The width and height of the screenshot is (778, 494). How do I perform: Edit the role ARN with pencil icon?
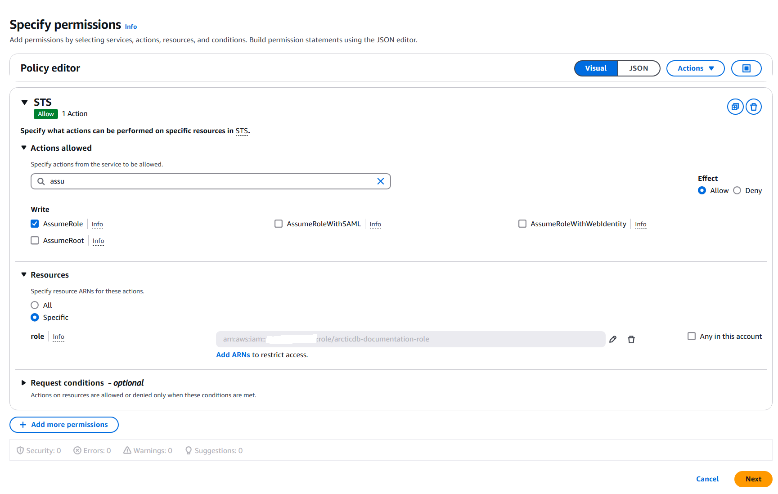click(x=613, y=339)
